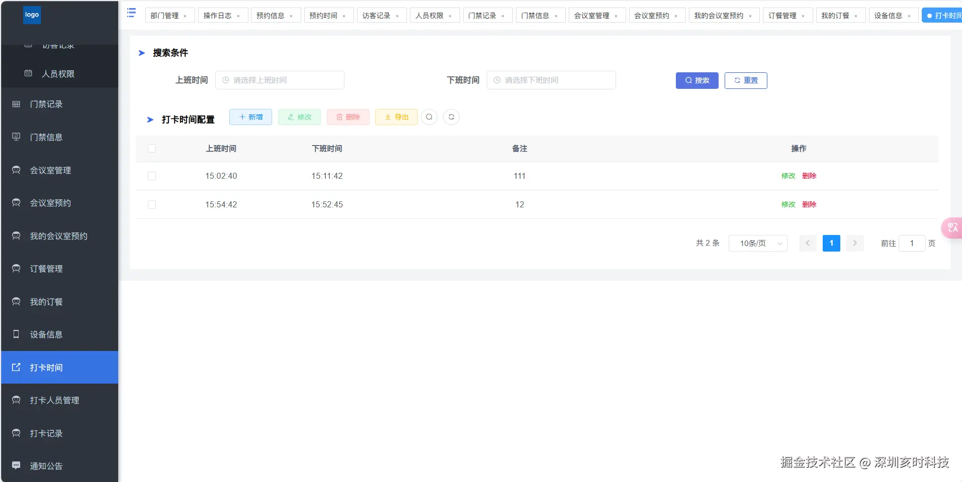962x482 pixels.
Task: Click the 导出 export button
Action: tap(396, 117)
